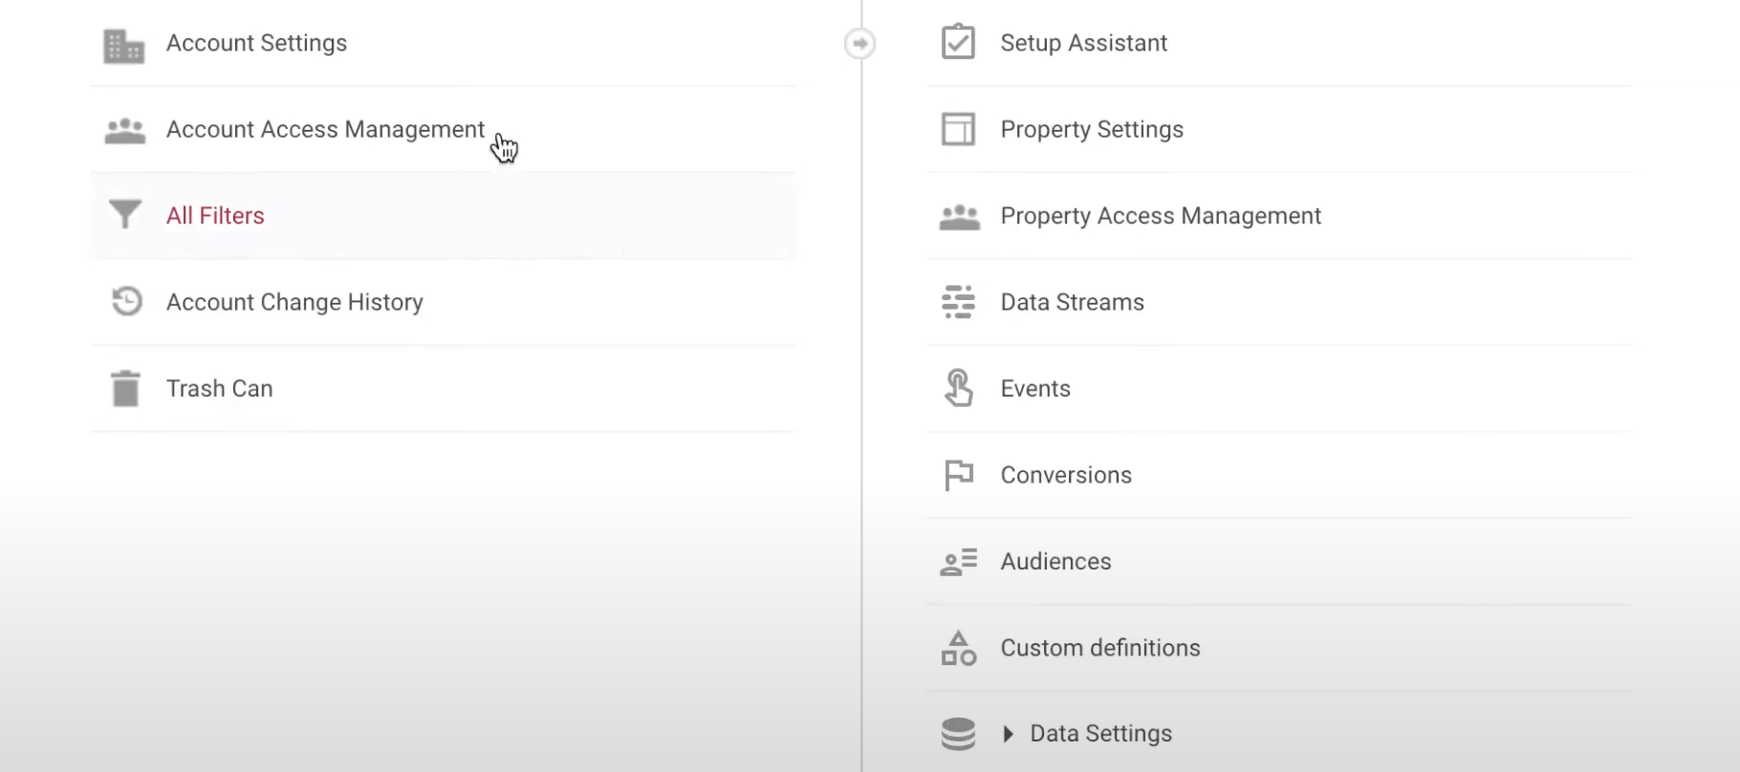Click the Events touch icon
1740x772 pixels.
(x=958, y=388)
